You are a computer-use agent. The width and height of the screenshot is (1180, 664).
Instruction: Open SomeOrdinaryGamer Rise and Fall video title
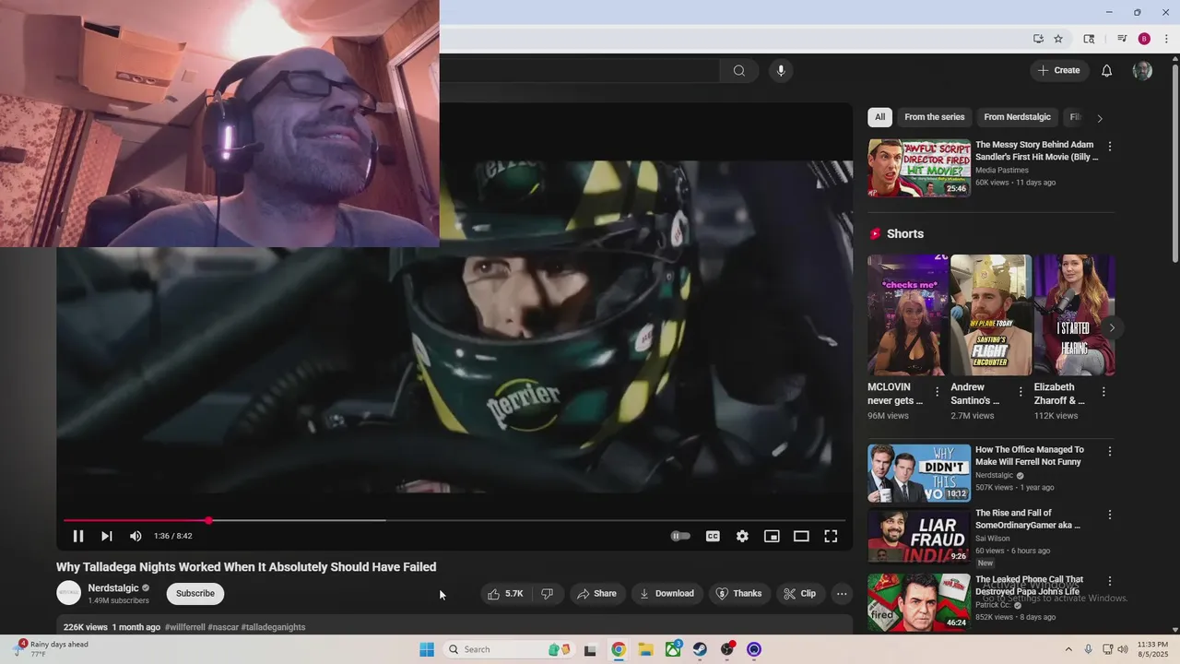pyautogui.click(x=1028, y=519)
